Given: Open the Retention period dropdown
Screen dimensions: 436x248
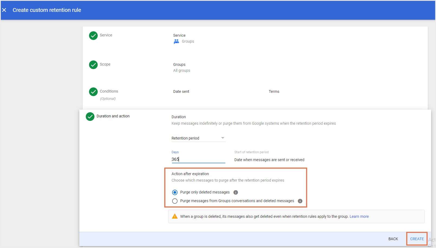Looking at the screenshot, I should [198, 138].
